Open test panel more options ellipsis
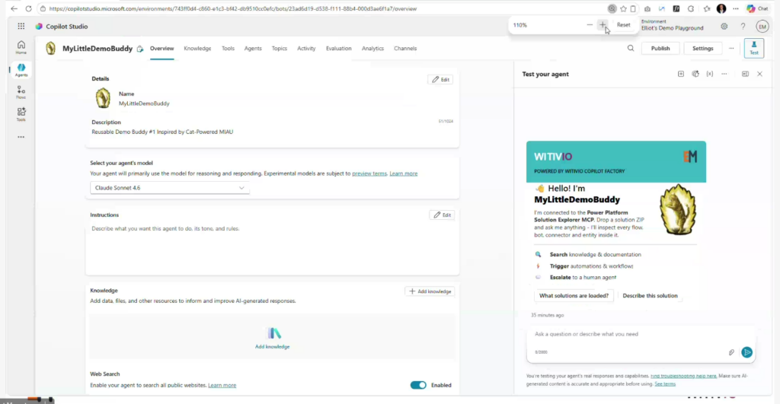780x404 pixels. 724,74
